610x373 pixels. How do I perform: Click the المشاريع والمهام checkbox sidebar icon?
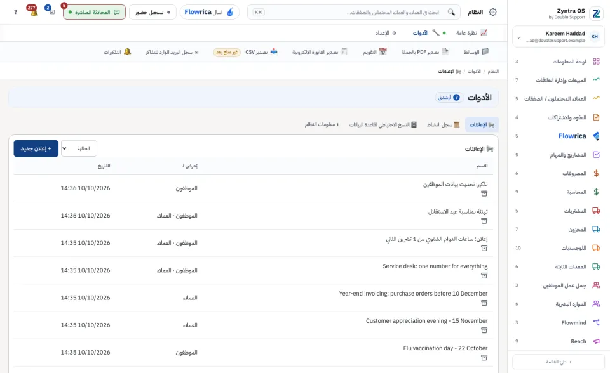[x=596, y=155]
